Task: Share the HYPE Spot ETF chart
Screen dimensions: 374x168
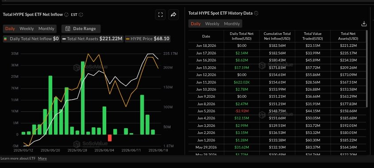Action: coord(174,15)
